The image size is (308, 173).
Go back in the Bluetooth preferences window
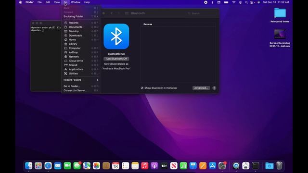pos(112,13)
